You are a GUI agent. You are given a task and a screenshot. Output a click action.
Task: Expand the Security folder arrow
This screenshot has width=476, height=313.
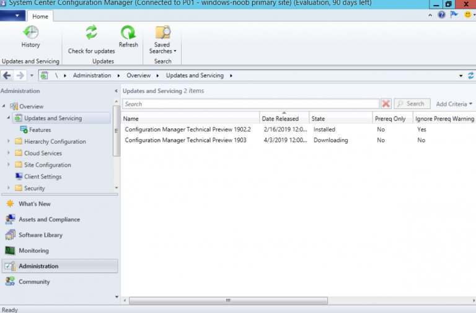coord(9,188)
